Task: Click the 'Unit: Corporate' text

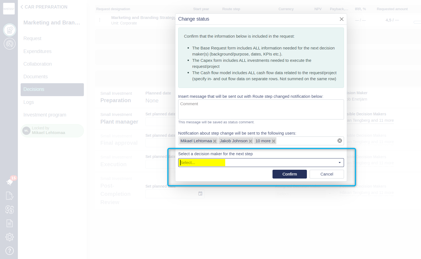Action: [x=124, y=23]
